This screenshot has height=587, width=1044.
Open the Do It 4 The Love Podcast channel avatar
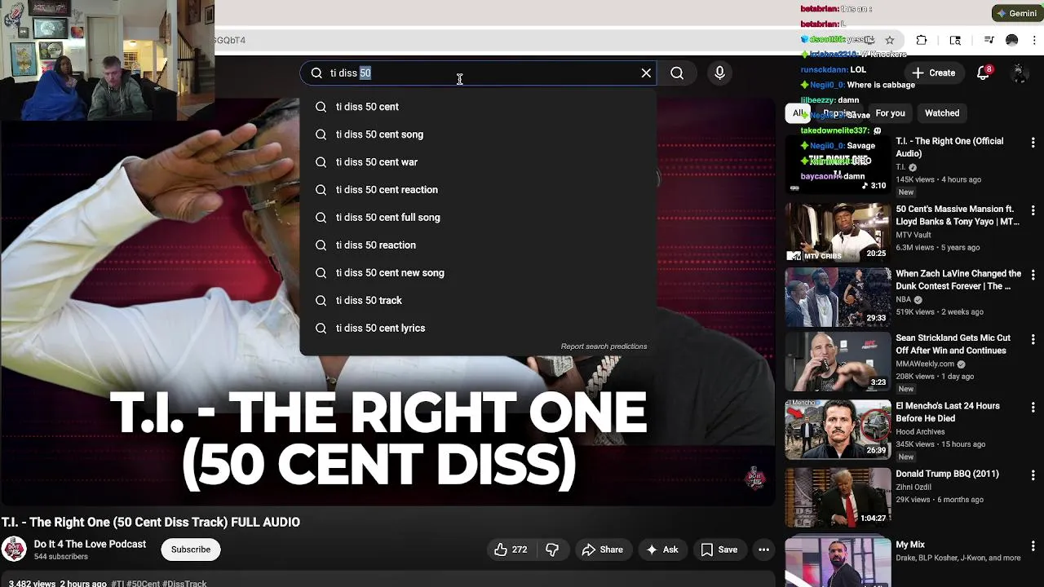click(14, 549)
